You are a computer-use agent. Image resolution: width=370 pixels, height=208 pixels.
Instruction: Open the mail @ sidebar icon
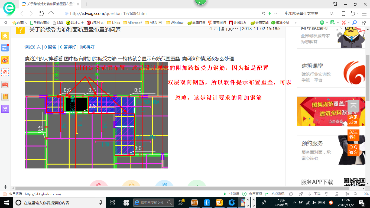pyautogui.click(x=5, y=72)
